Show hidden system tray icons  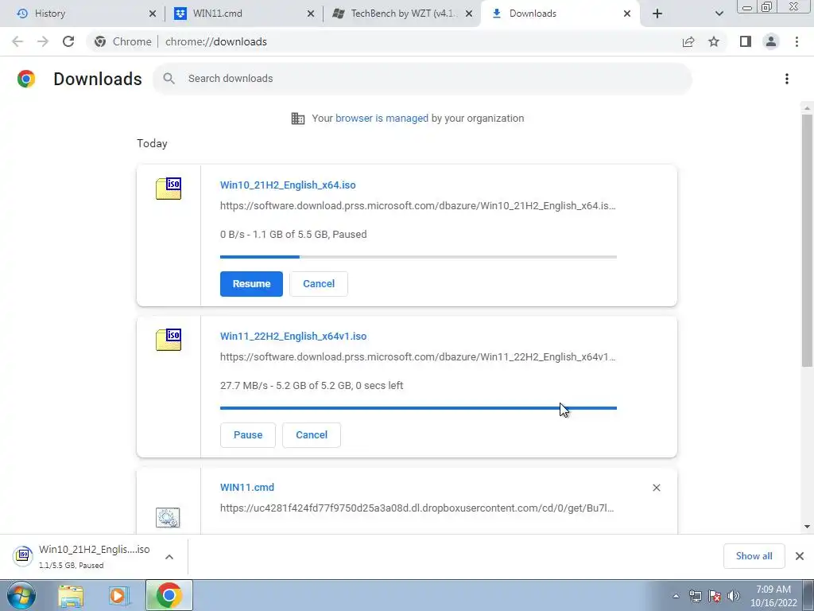point(676,596)
